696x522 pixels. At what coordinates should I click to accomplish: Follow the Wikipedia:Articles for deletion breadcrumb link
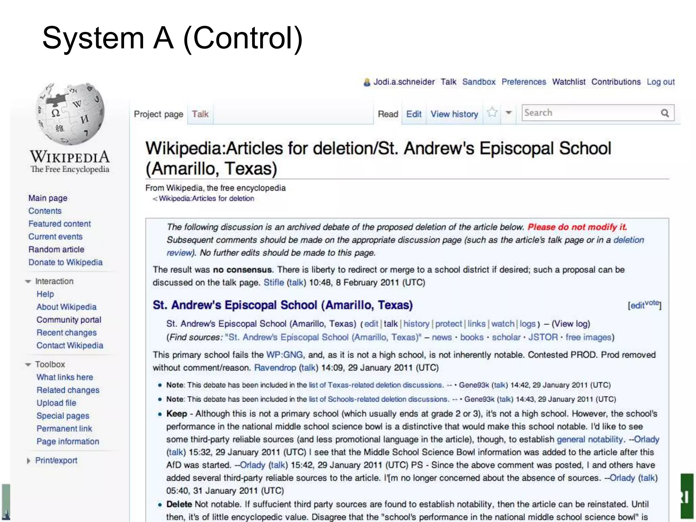coord(207,198)
